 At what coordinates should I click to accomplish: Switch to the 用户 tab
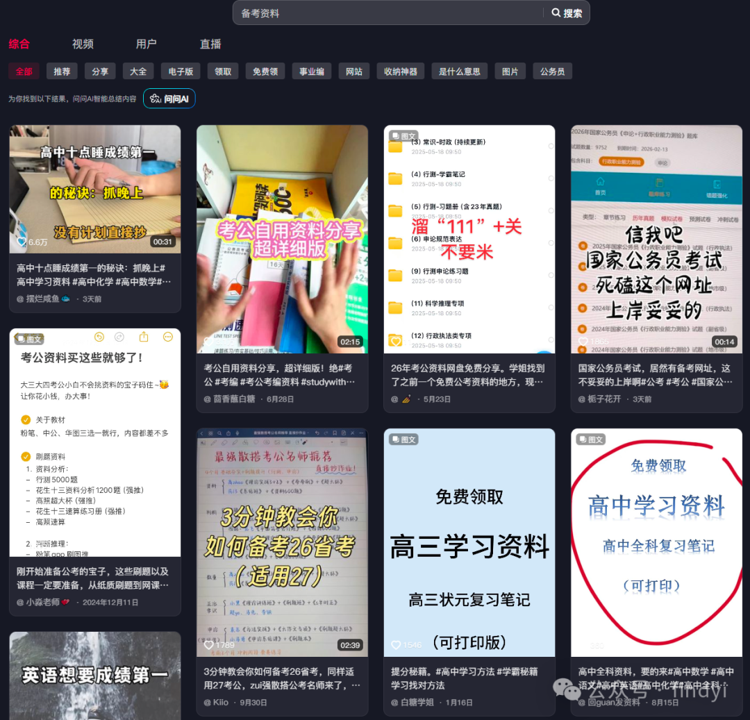click(146, 44)
